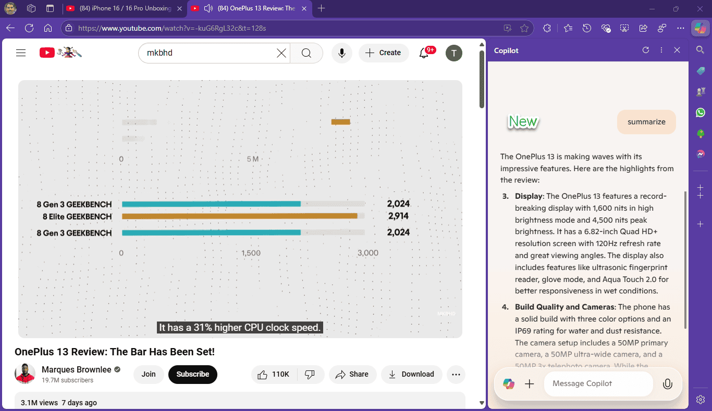Open the three-dot more actions menu

coord(456,374)
